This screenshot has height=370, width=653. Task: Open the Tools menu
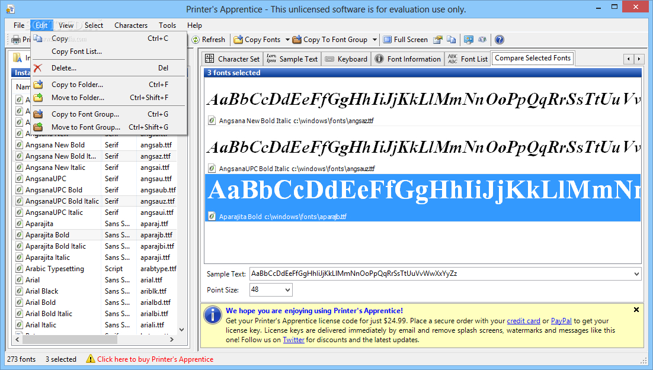168,25
